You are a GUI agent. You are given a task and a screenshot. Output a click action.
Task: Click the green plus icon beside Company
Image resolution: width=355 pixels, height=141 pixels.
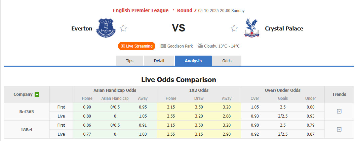click(37, 94)
